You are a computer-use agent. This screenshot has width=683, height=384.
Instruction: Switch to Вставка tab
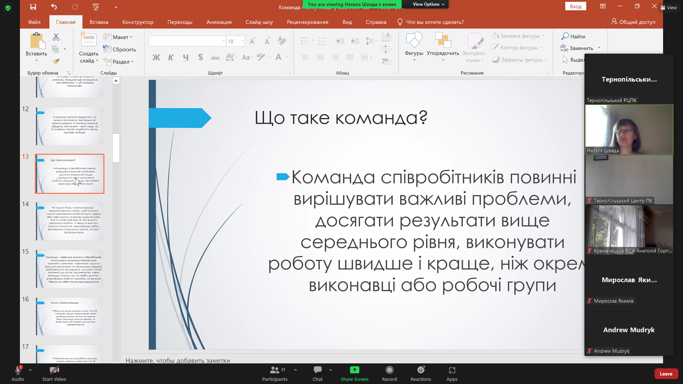[x=99, y=22]
